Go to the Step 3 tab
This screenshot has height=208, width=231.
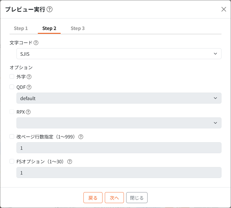point(77,28)
